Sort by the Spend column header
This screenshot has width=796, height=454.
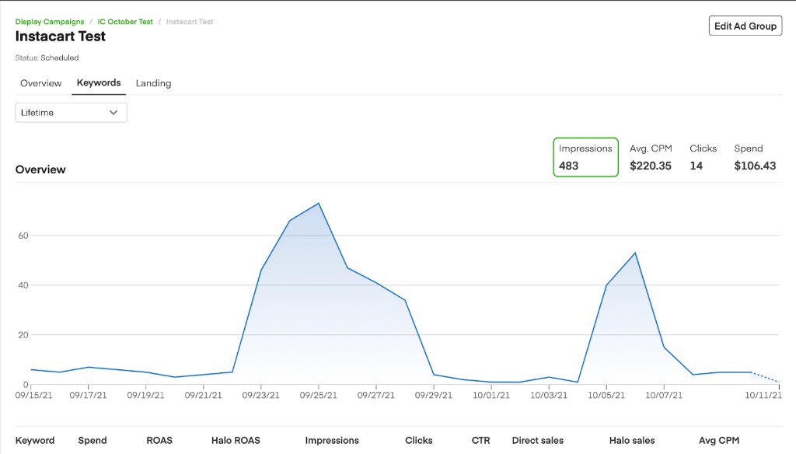(92, 440)
